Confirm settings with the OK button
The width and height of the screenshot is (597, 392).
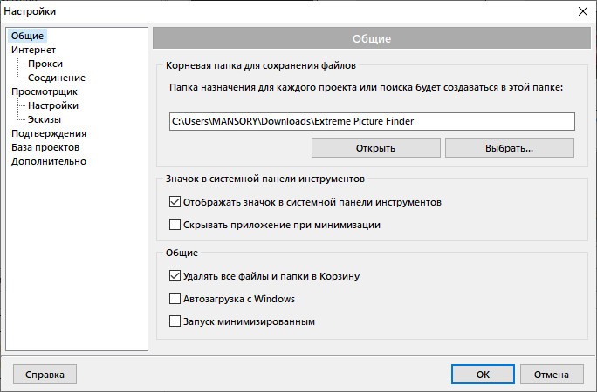482,375
